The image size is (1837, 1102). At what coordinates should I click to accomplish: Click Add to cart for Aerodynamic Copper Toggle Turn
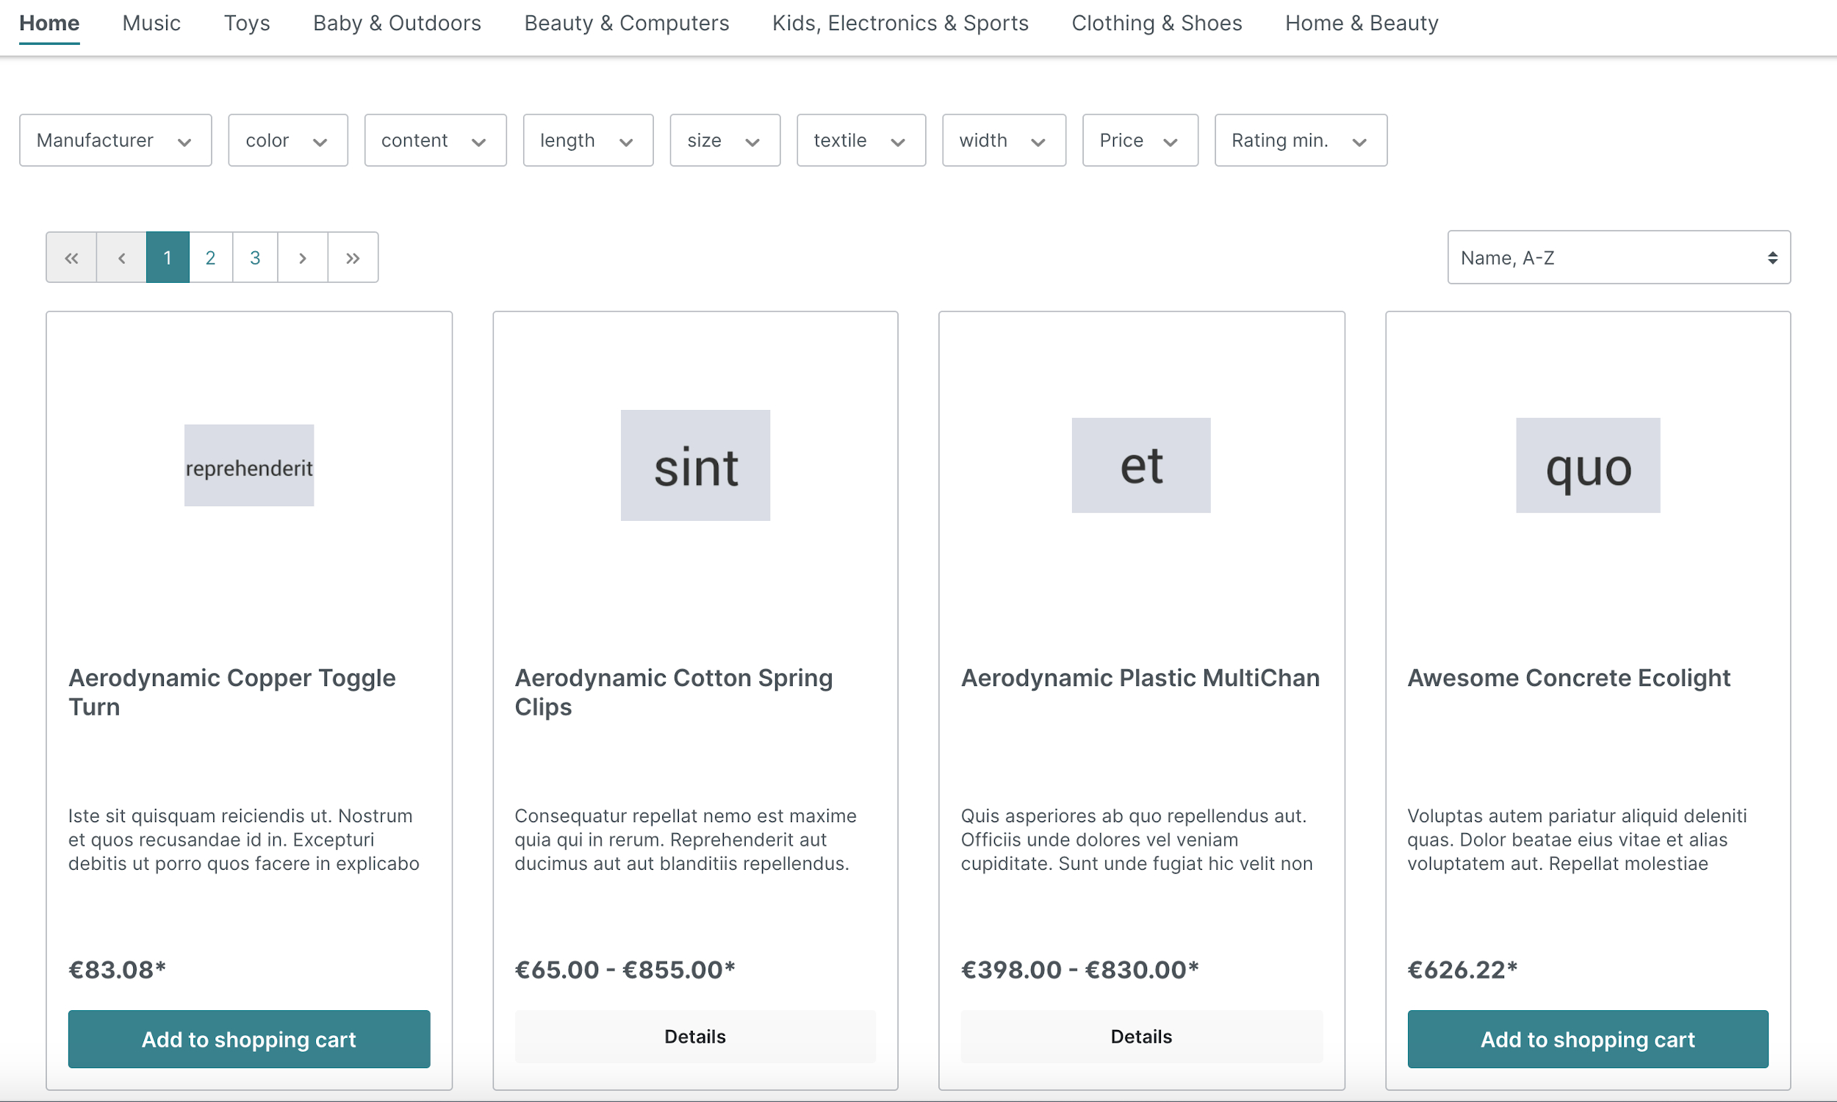click(x=248, y=1037)
